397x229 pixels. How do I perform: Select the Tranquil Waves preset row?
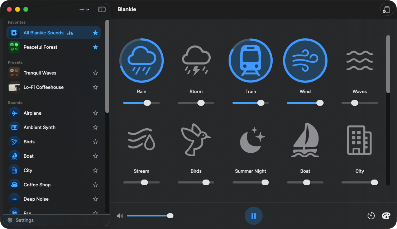(53, 73)
